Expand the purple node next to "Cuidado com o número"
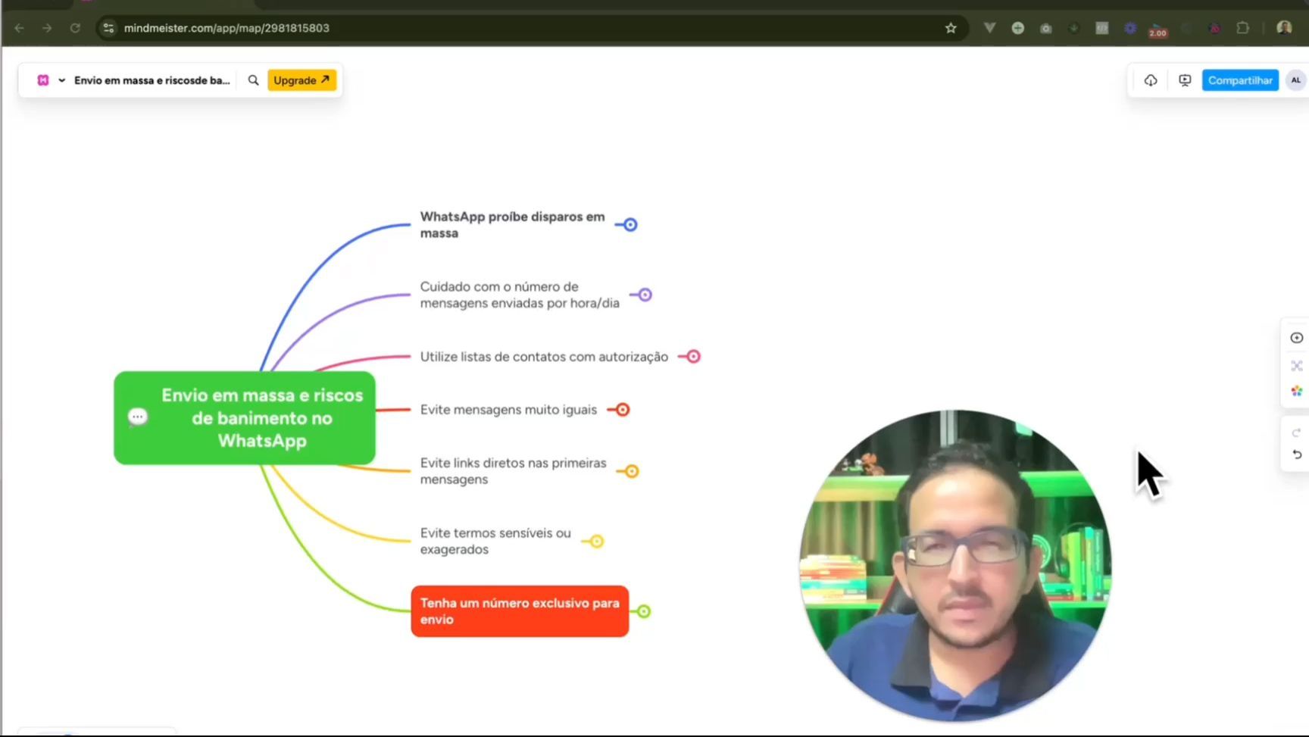The image size is (1309, 737). pos(645,295)
